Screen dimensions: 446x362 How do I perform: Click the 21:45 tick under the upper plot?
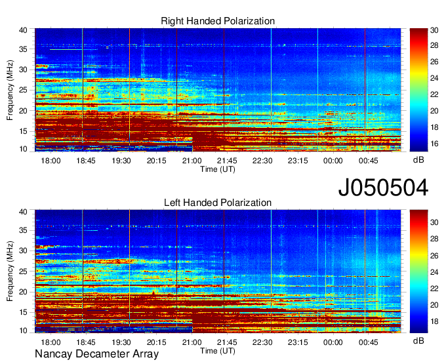tap(227, 161)
